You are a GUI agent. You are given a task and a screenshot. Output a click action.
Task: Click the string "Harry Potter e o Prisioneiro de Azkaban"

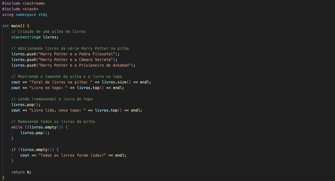(x=84, y=65)
